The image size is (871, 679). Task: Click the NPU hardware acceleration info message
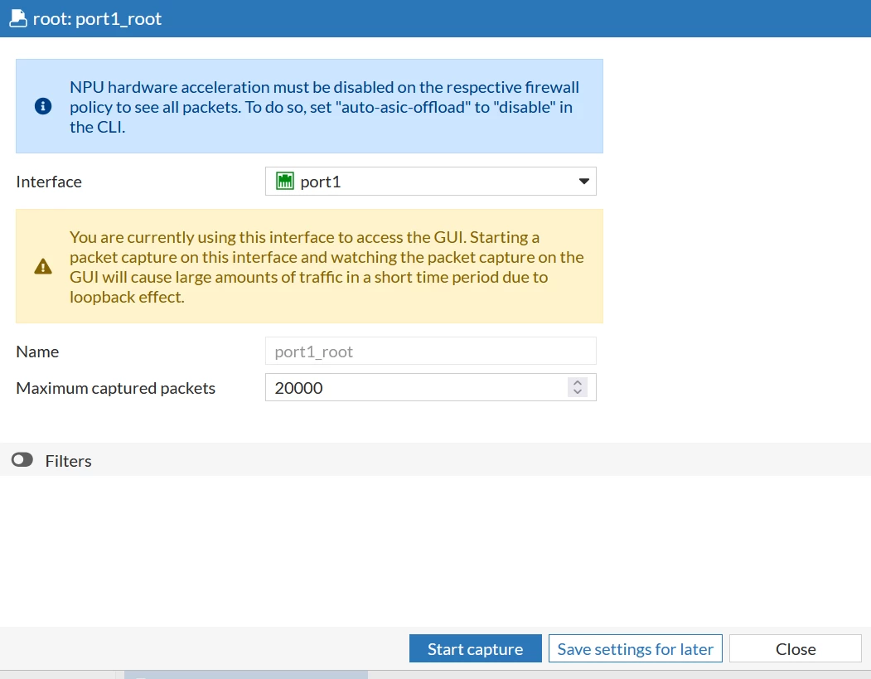(x=324, y=107)
